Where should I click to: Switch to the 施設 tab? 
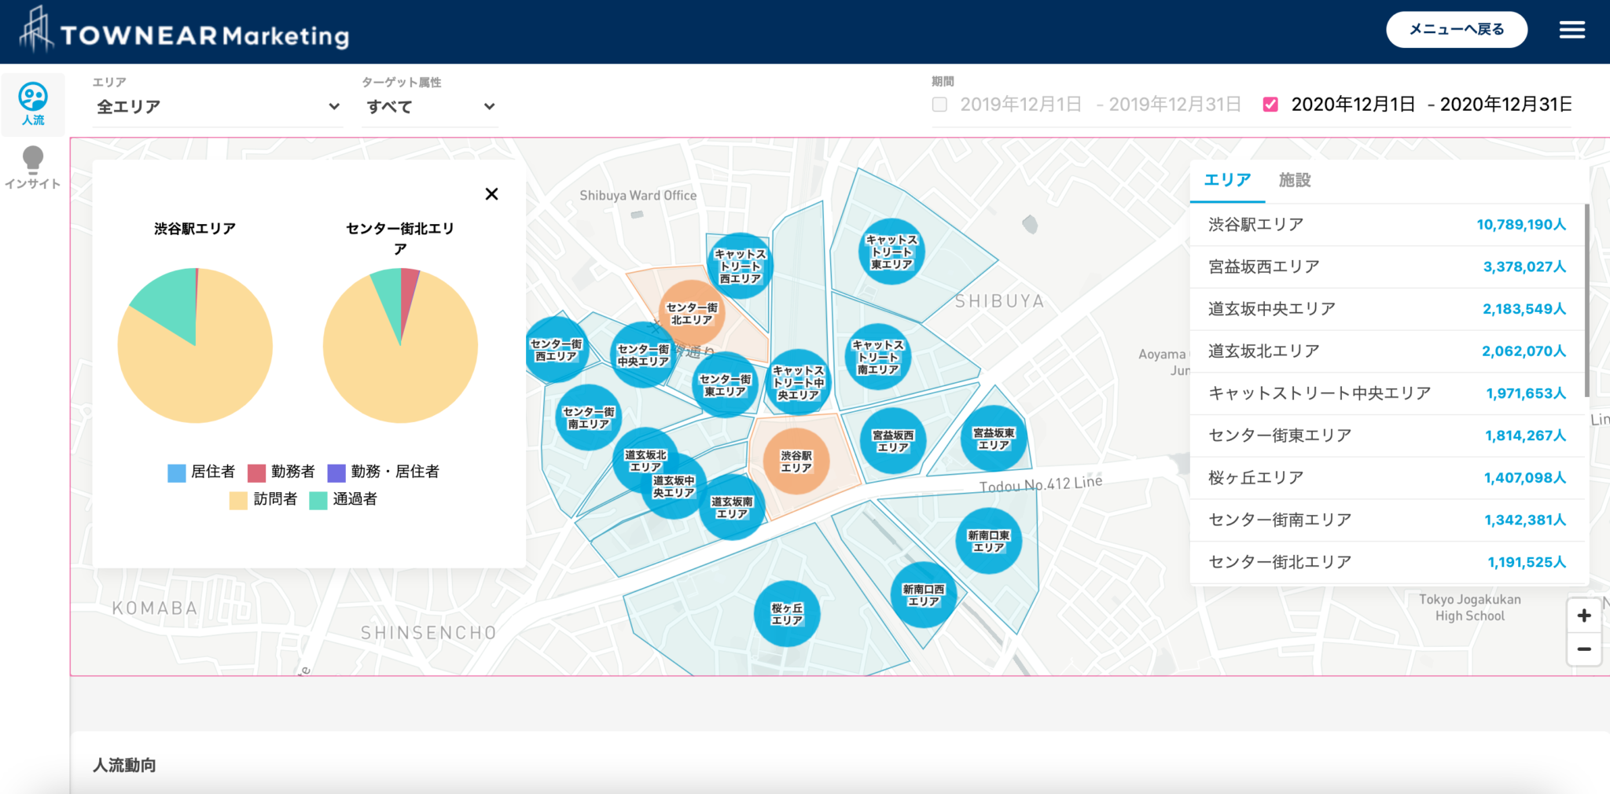tap(1295, 180)
